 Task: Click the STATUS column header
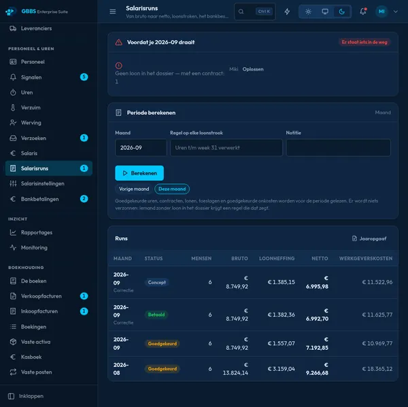(154, 258)
